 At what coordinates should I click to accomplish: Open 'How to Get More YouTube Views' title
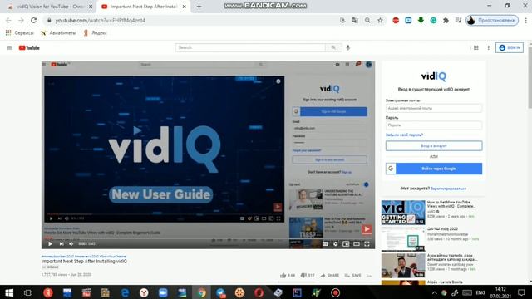coord(451,204)
